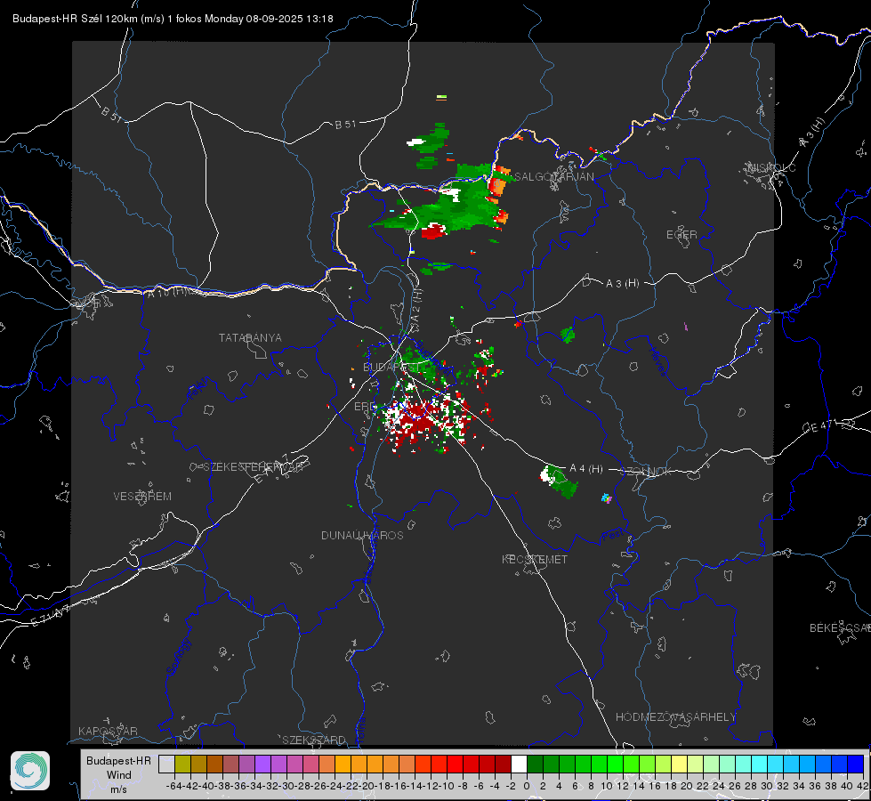The image size is (871, 801).
Task: Click the yellow legend swatch near 18
Action: (x=680, y=764)
